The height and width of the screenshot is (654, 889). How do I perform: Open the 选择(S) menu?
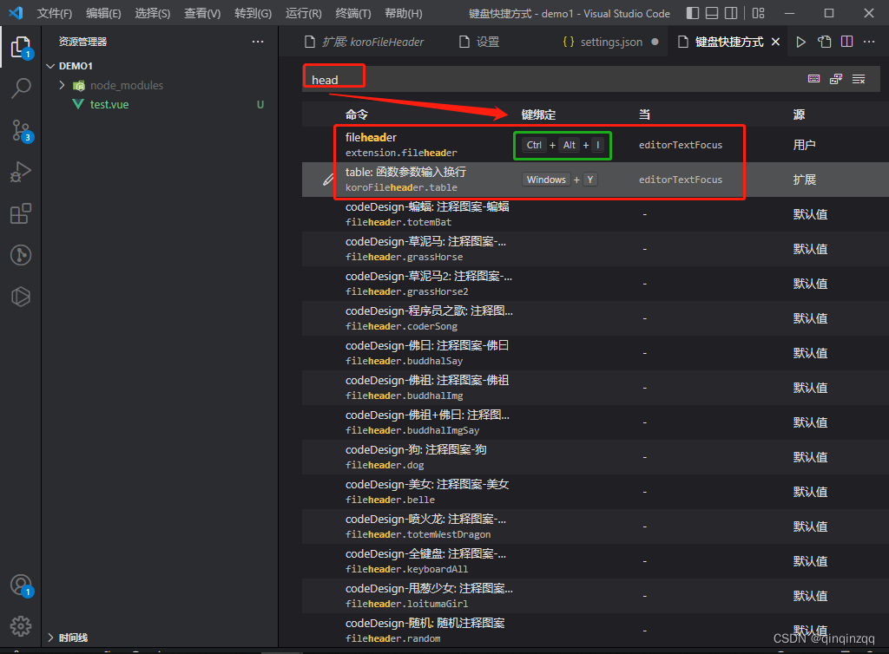click(x=153, y=13)
